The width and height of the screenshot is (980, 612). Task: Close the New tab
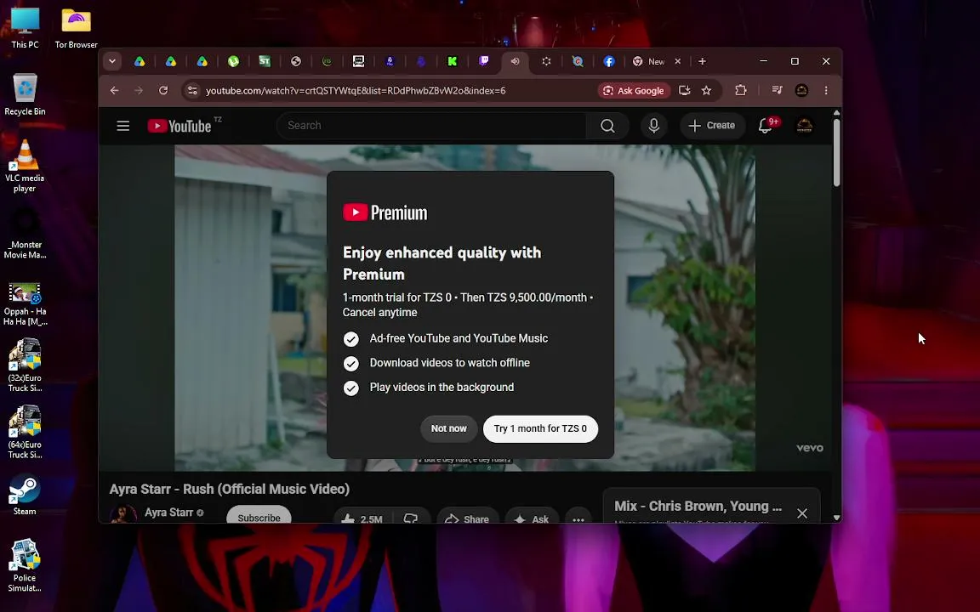[x=677, y=61]
